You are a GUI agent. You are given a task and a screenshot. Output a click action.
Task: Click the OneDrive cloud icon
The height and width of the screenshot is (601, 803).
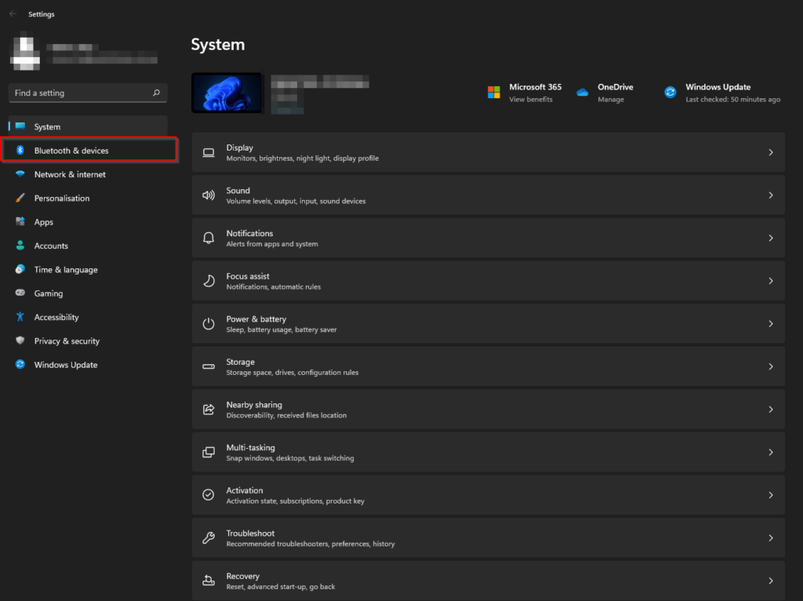583,93
